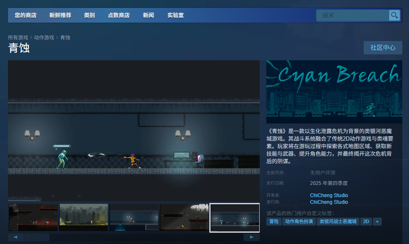The height and width of the screenshot is (244, 409).
Task: Click the thumbnail strip scrollbar handle
Action: click(37, 237)
